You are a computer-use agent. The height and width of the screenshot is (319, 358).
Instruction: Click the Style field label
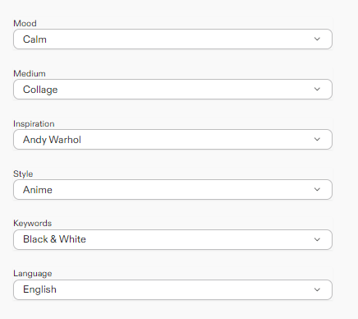point(23,173)
